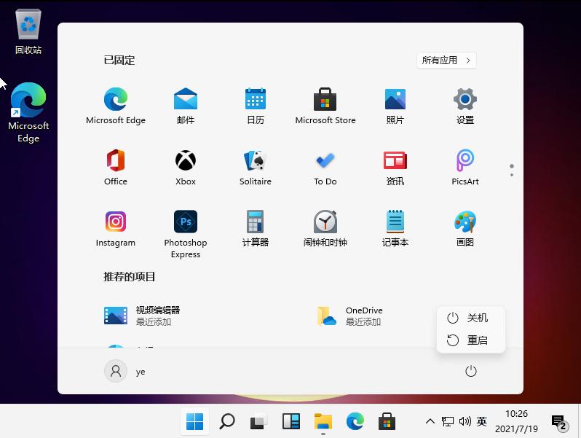Launch Instagram from pinned apps
581x438 pixels.
point(116,222)
